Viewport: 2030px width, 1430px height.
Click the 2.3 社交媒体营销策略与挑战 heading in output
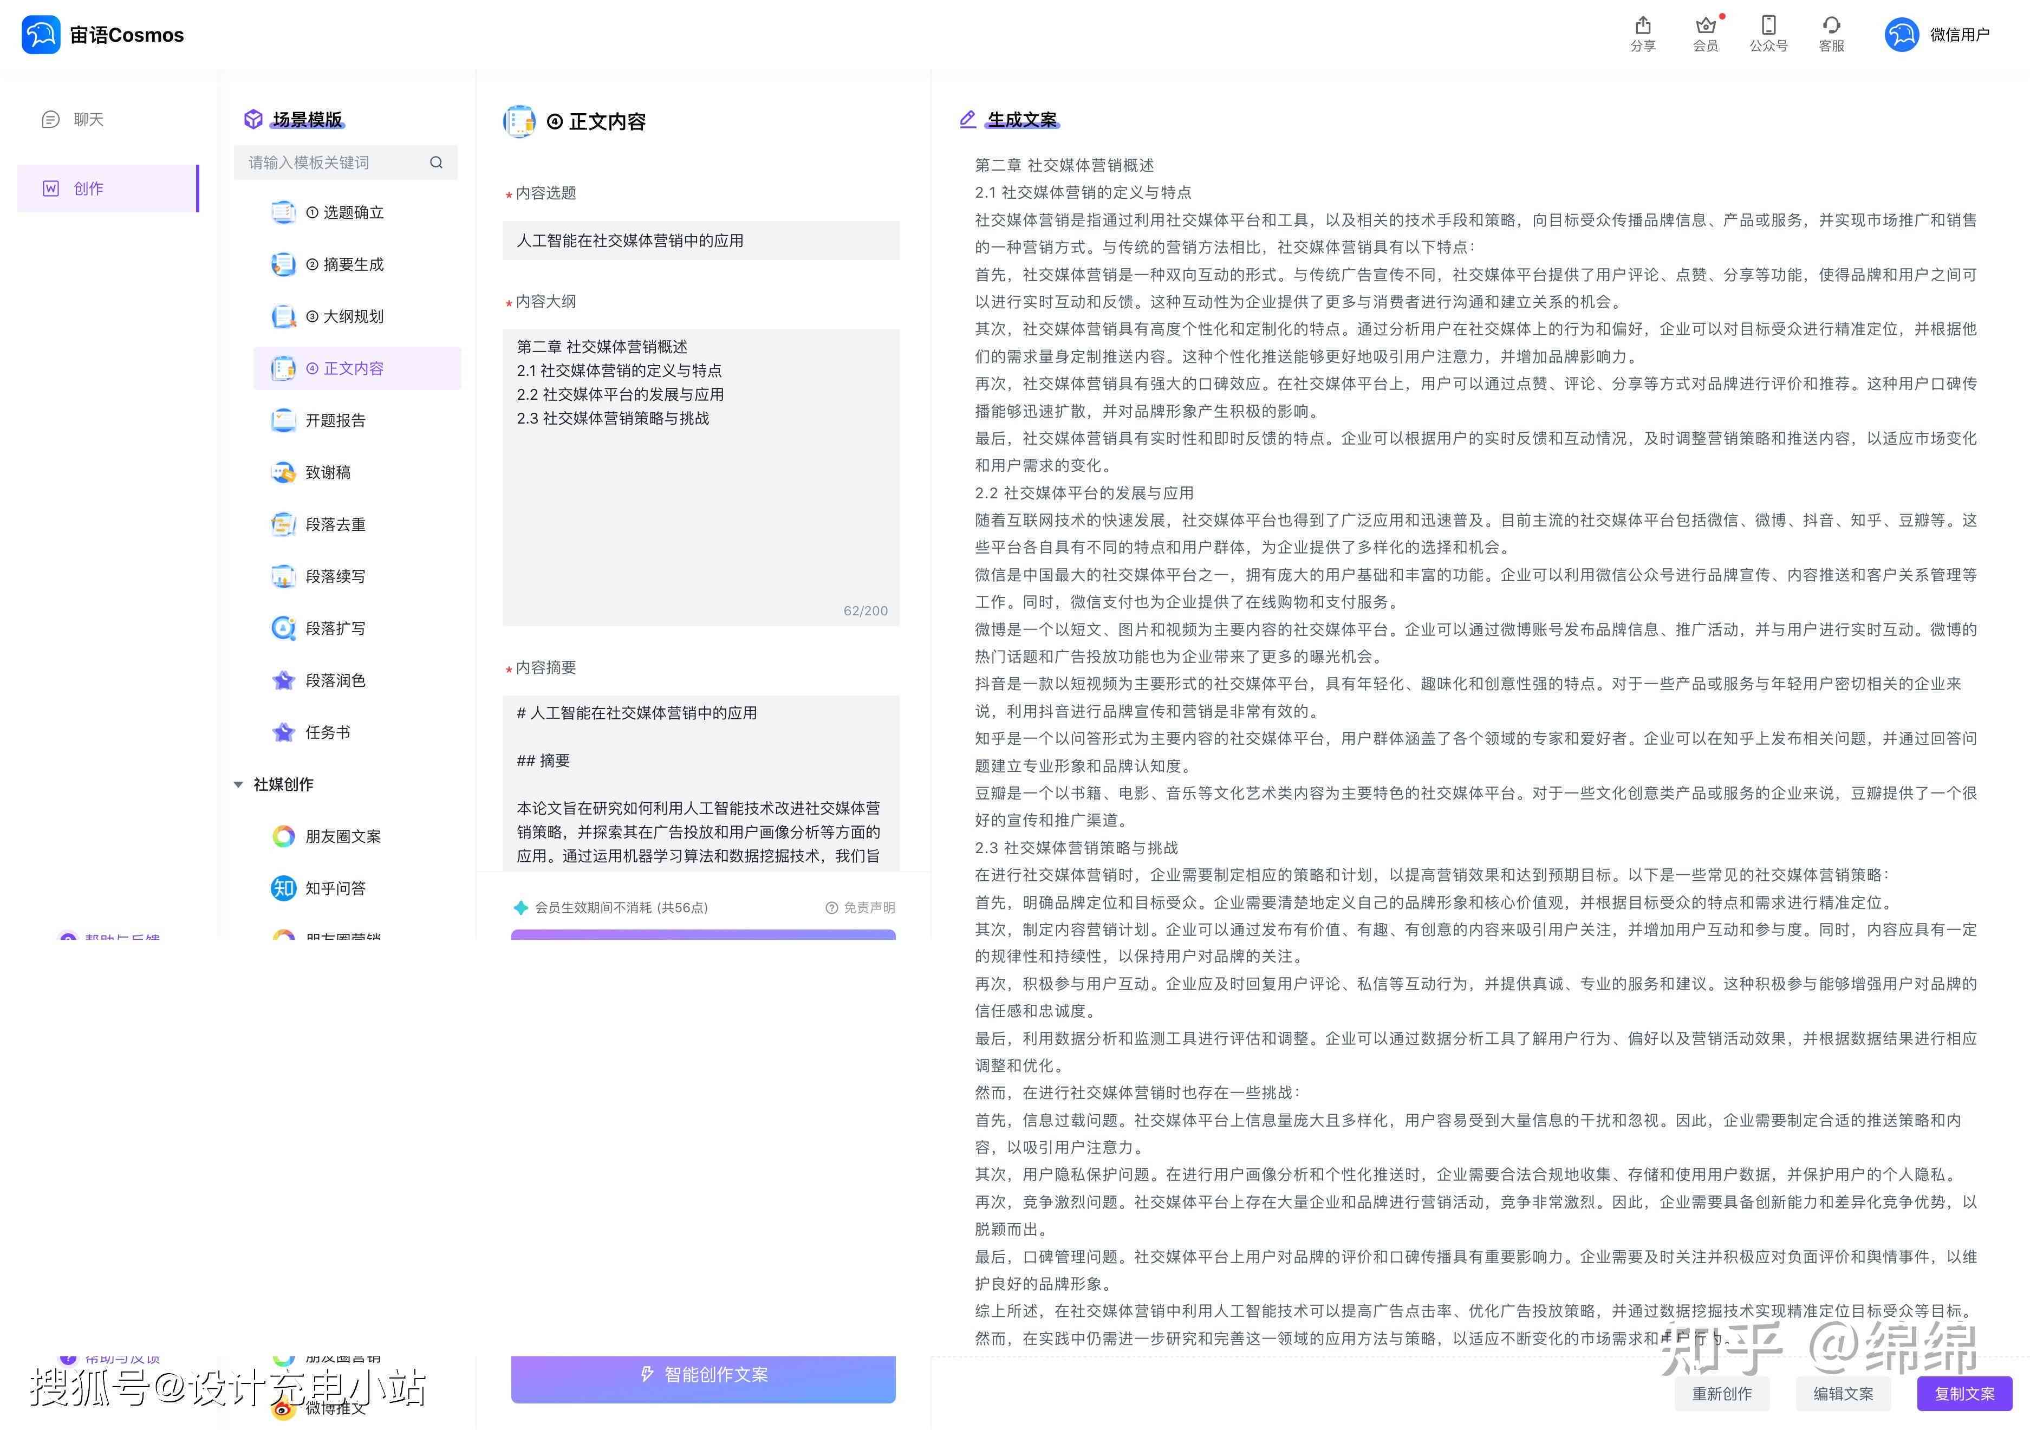[x=1076, y=847]
